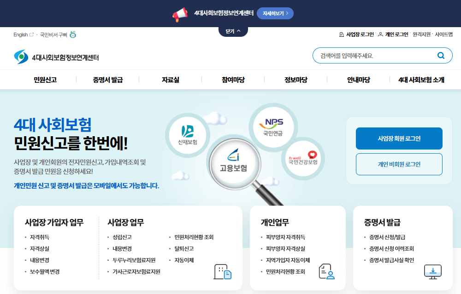
Task: Open 피부양자 자격취득 link
Action: coord(285,237)
